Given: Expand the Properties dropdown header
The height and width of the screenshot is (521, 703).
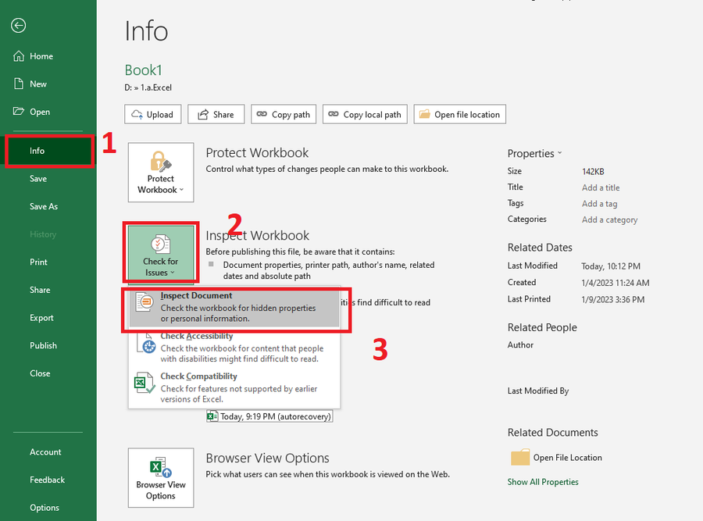Looking at the screenshot, I should coord(534,154).
